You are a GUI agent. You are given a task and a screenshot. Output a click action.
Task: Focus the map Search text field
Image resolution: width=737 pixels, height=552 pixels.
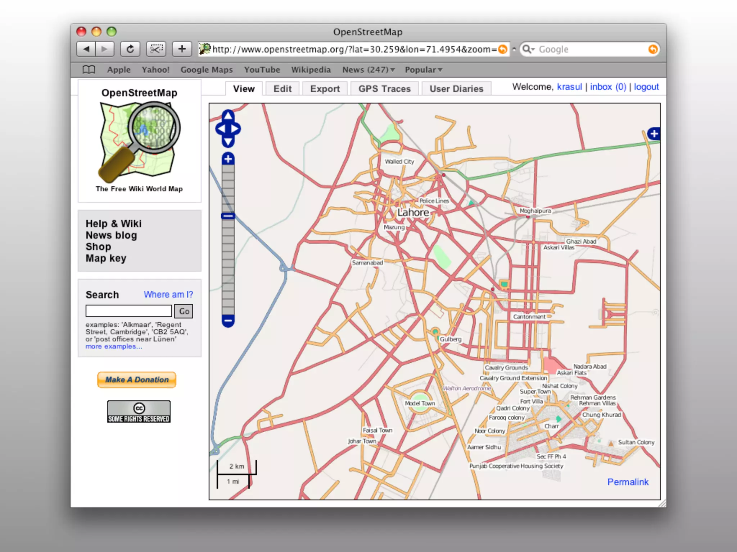(x=128, y=311)
